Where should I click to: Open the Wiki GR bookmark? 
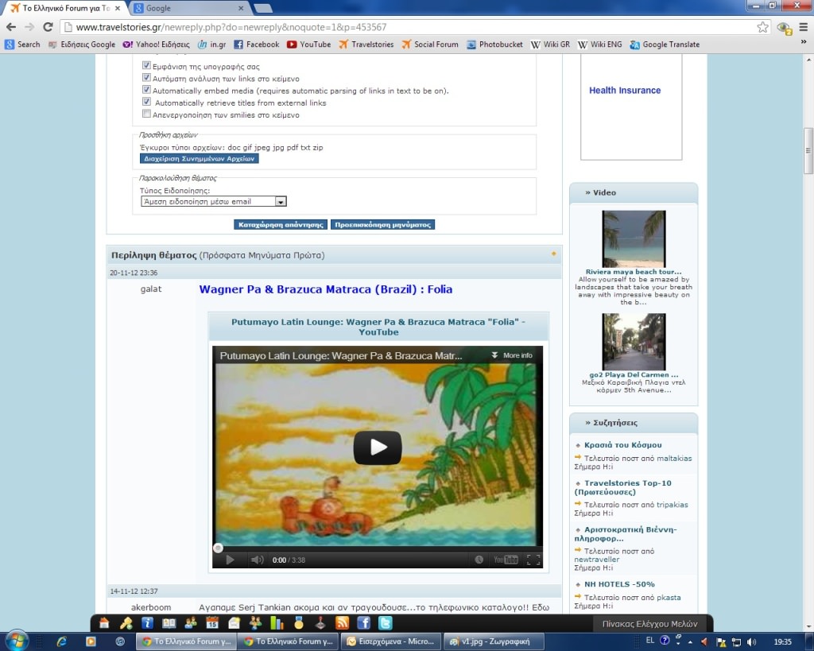[550, 45]
